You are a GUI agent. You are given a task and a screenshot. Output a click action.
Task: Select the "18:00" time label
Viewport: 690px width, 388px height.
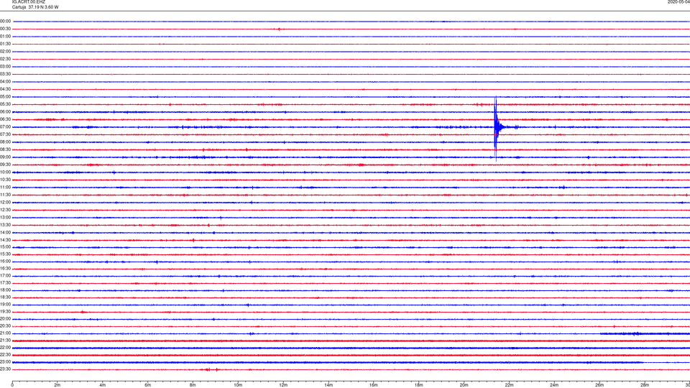[x=5, y=290]
